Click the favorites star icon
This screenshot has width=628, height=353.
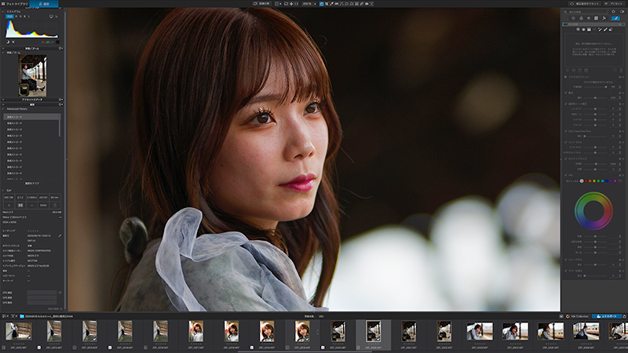613,12
